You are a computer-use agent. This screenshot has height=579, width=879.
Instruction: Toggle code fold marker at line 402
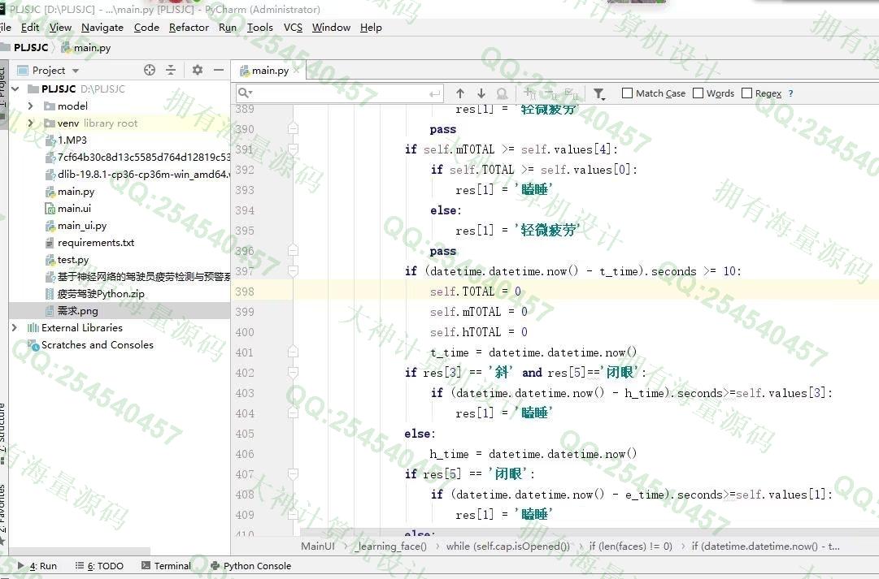pos(292,373)
